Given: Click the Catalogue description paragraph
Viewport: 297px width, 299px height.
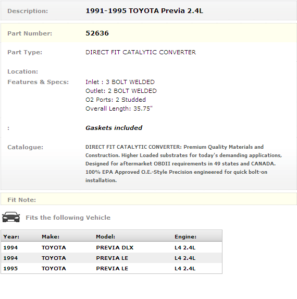Looking at the screenshot, I should (x=183, y=164).
